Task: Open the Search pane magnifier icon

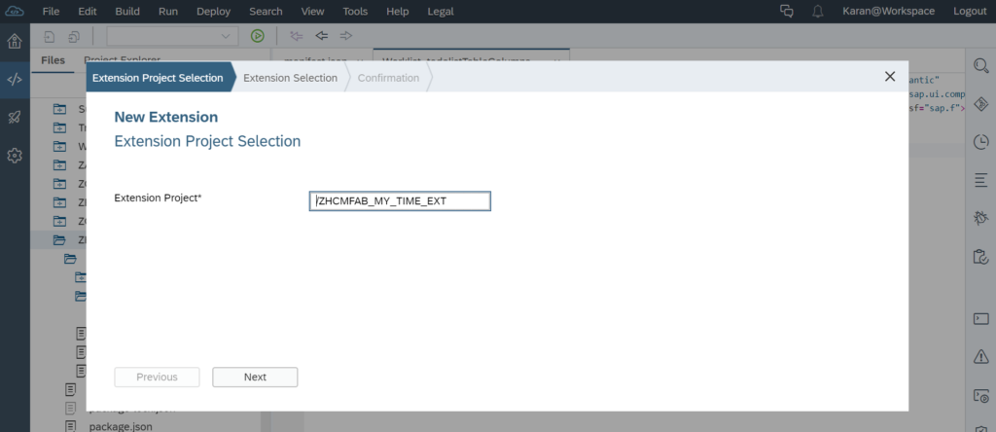Action: click(x=980, y=65)
